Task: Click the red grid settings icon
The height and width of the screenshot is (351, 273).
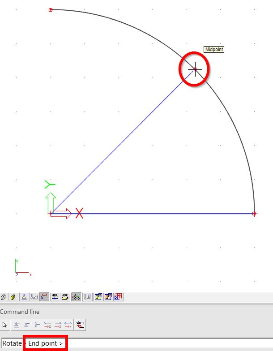Action: [x=118, y=297]
